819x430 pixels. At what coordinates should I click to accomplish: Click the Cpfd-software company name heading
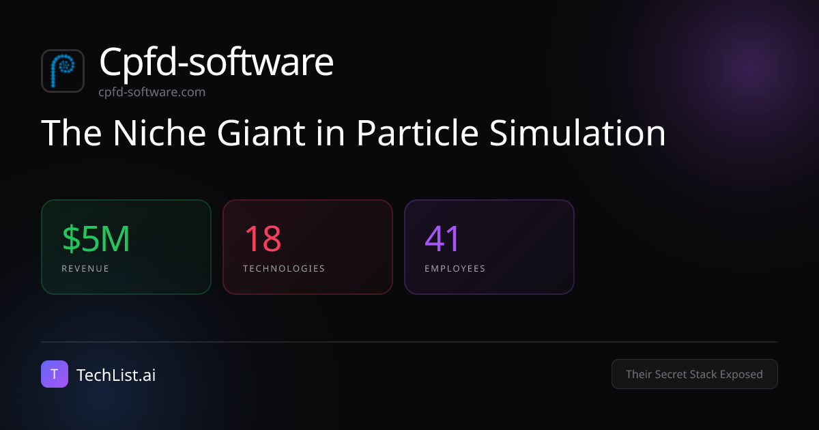point(216,62)
